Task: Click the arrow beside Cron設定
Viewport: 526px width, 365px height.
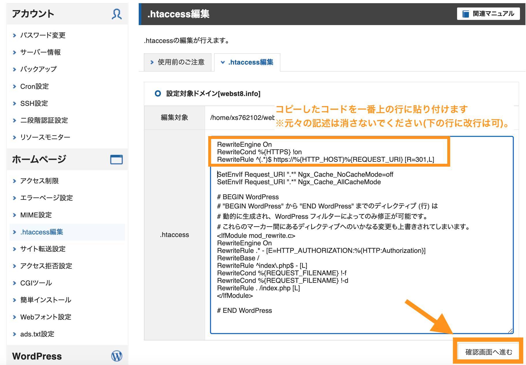Action: coord(14,86)
